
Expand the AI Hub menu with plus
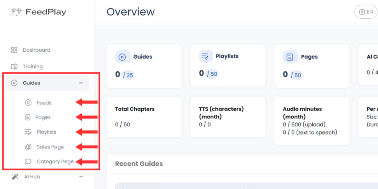[x=81, y=177]
